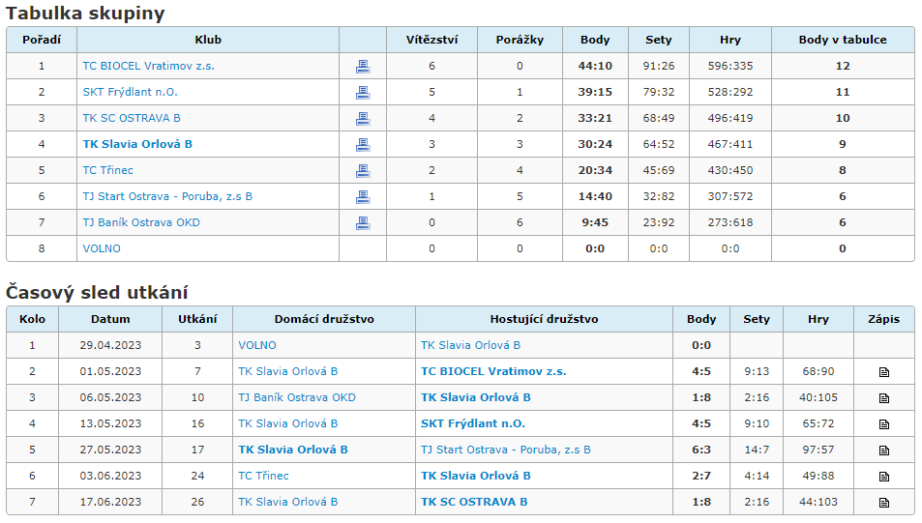Viewport: 922px width, 523px height.
Task: Open TC Třinec home link in round 6
Action: (263, 476)
